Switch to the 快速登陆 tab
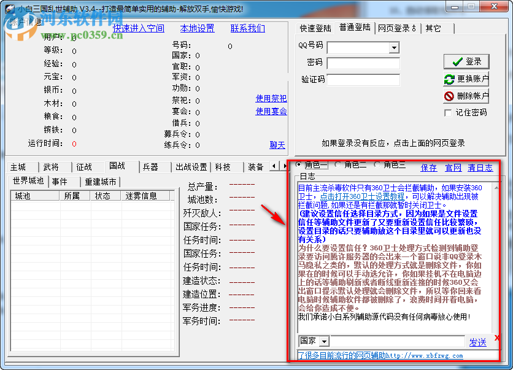 (315, 28)
